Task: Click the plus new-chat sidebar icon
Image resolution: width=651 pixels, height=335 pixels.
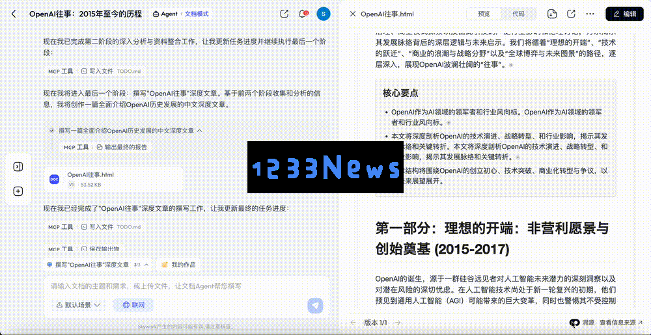Action: point(18,191)
